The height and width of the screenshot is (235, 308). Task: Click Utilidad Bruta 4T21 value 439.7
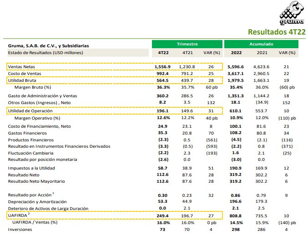point(187,80)
